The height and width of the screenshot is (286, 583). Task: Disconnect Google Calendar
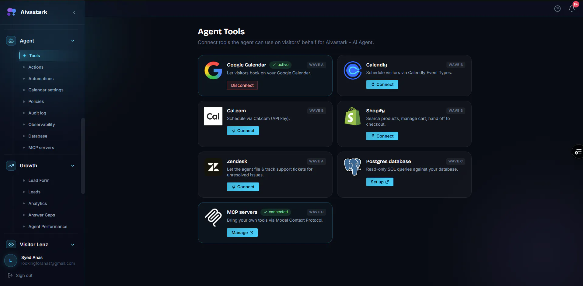(242, 85)
